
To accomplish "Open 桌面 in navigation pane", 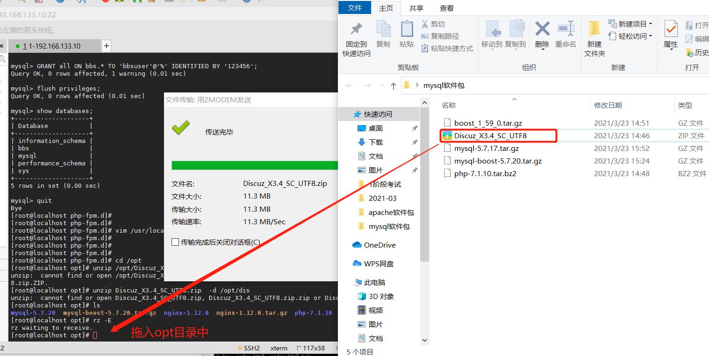I will (x=376, y=128).
